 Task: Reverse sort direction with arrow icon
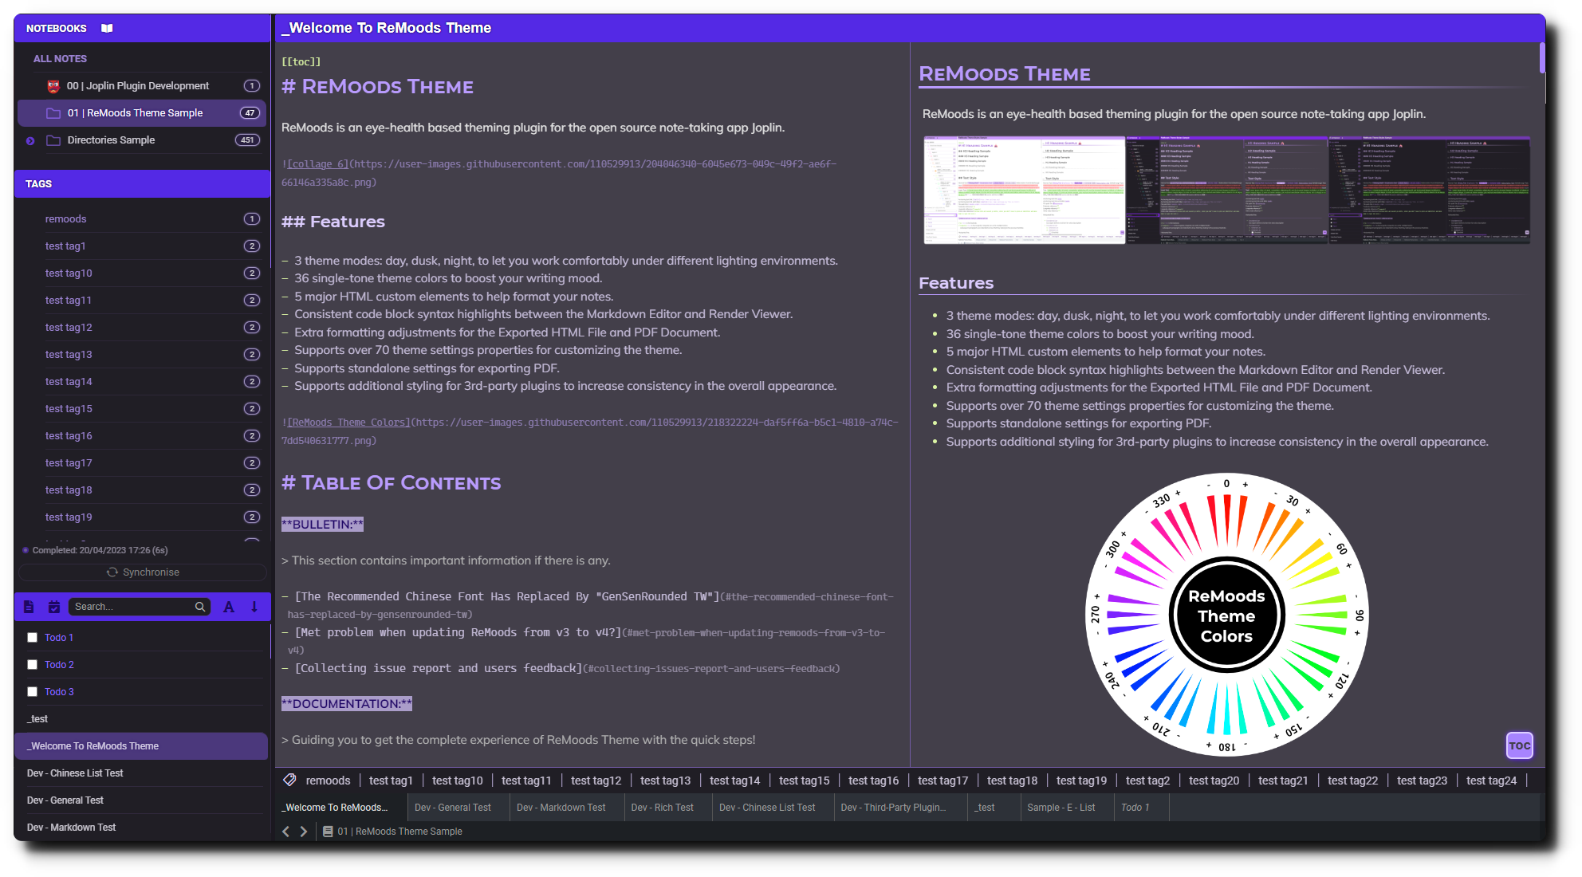coord(254,607)
